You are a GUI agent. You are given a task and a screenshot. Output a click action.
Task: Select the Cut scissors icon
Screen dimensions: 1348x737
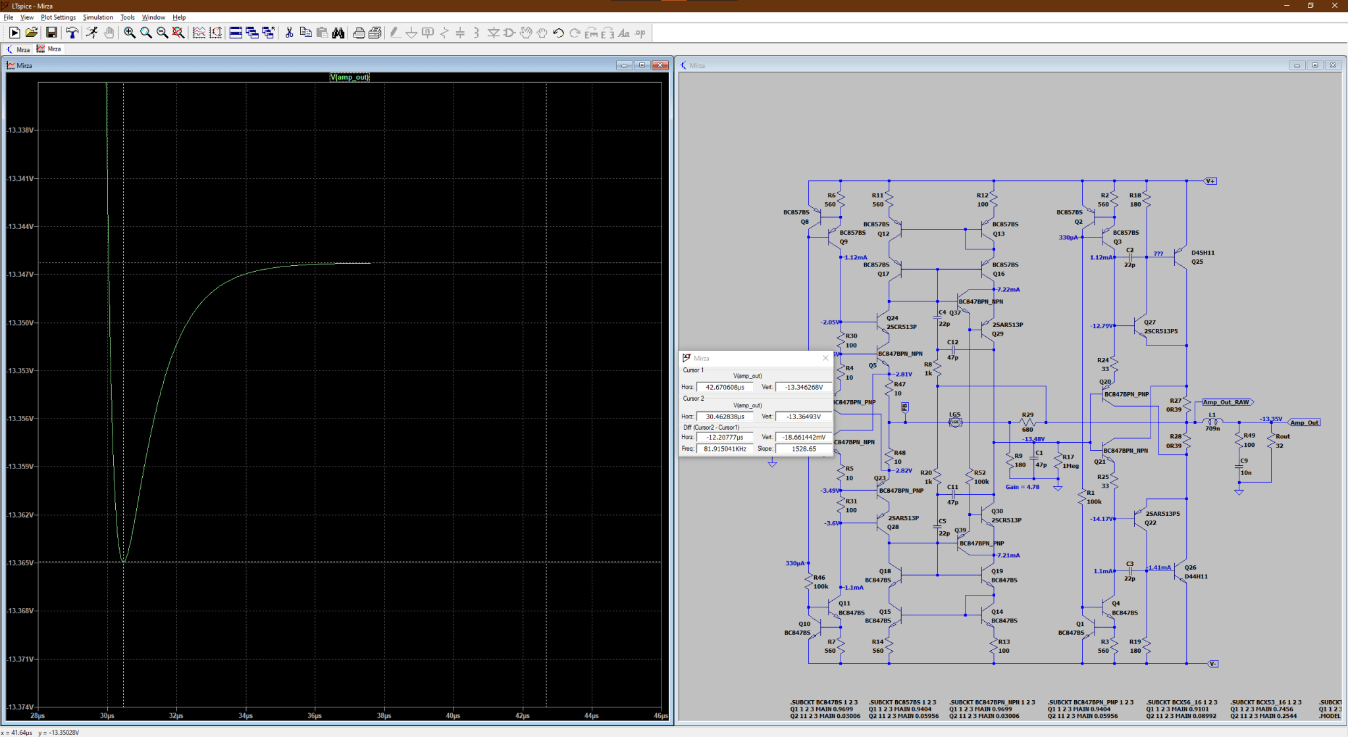click(x=289, y=33)
